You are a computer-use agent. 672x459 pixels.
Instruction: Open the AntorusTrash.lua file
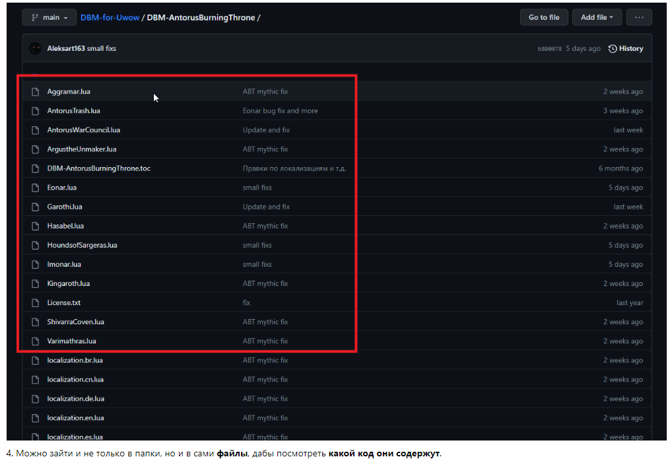(73, 111)
